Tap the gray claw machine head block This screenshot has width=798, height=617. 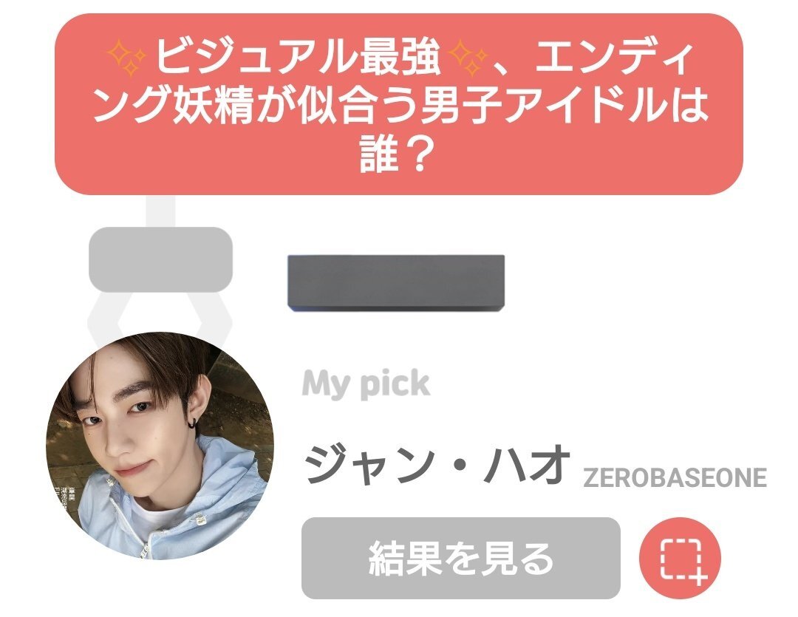161,259
